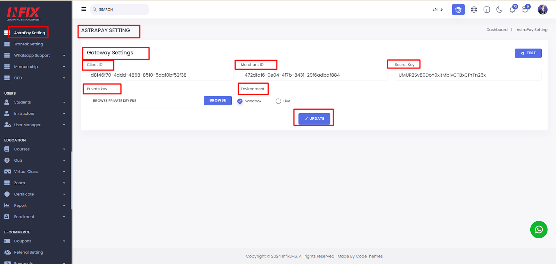Click the Courses book icon
556x264 pixels.
[x=7, y=149]
